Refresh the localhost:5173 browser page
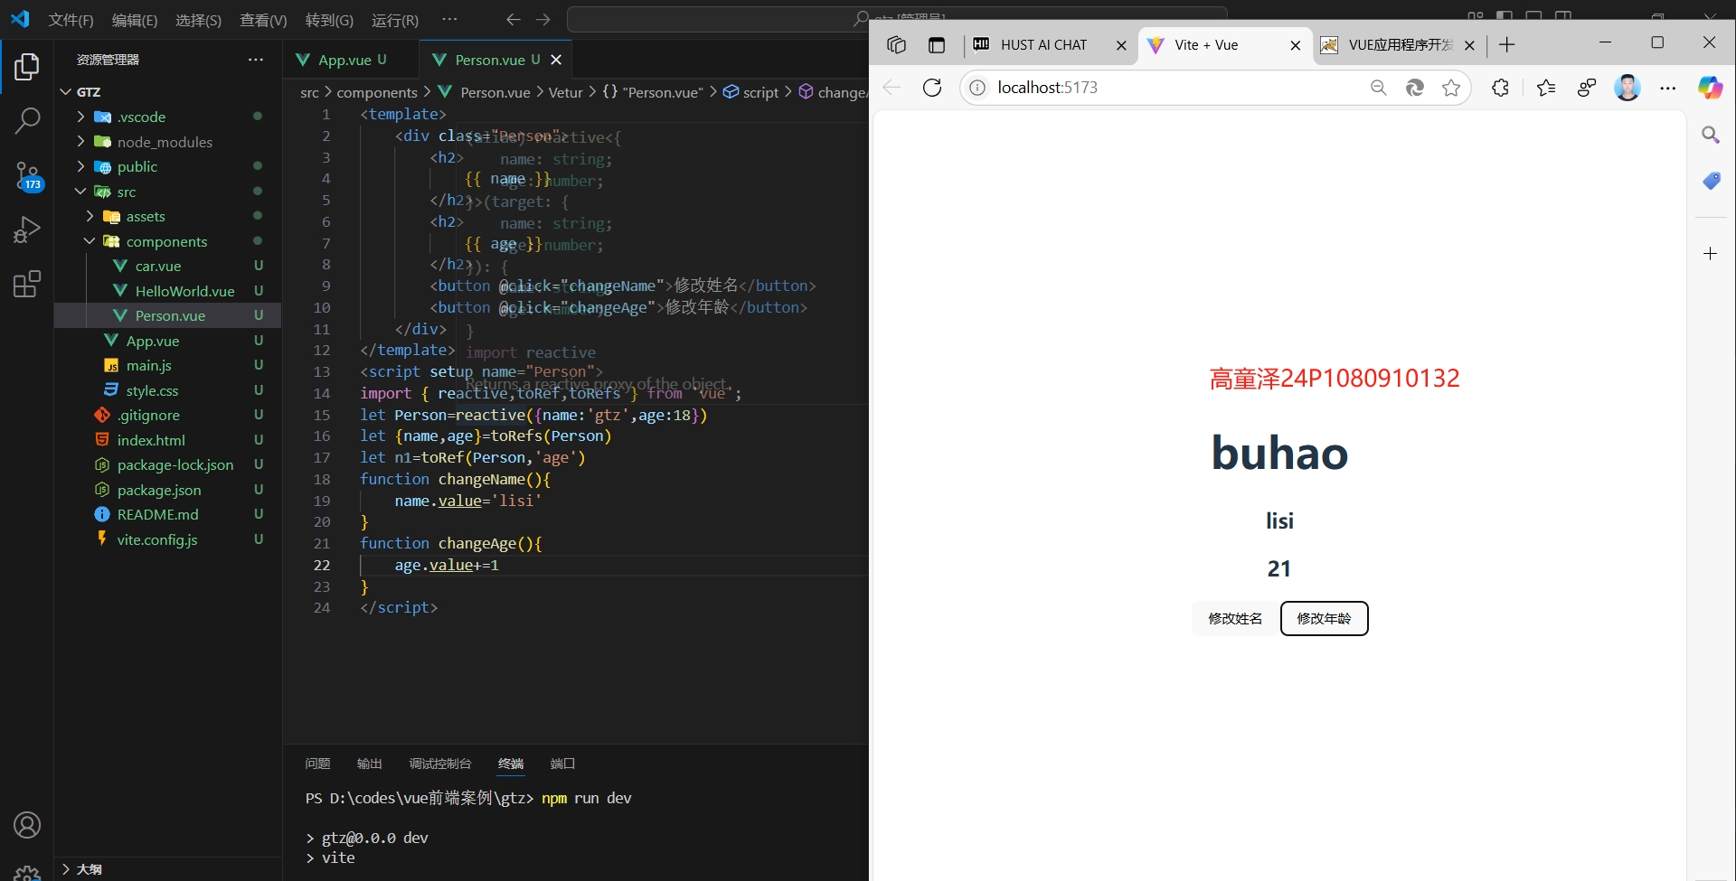The width and height of the screenshot is (1736, 881). tap(932, 88)
